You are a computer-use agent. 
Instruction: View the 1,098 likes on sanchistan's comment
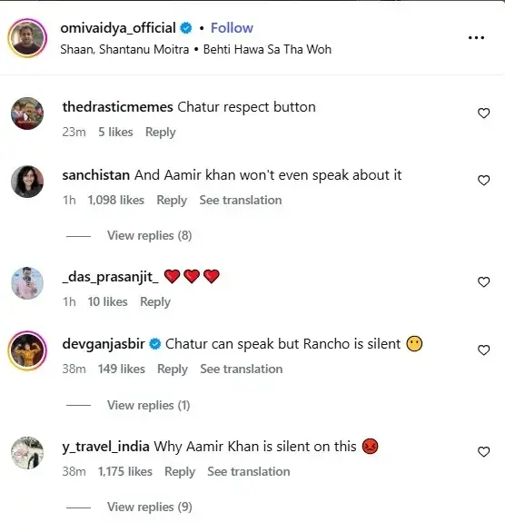[x=116, y=200]
